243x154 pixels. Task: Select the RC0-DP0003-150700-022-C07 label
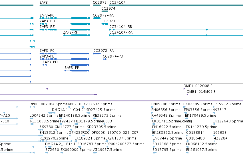111,133
